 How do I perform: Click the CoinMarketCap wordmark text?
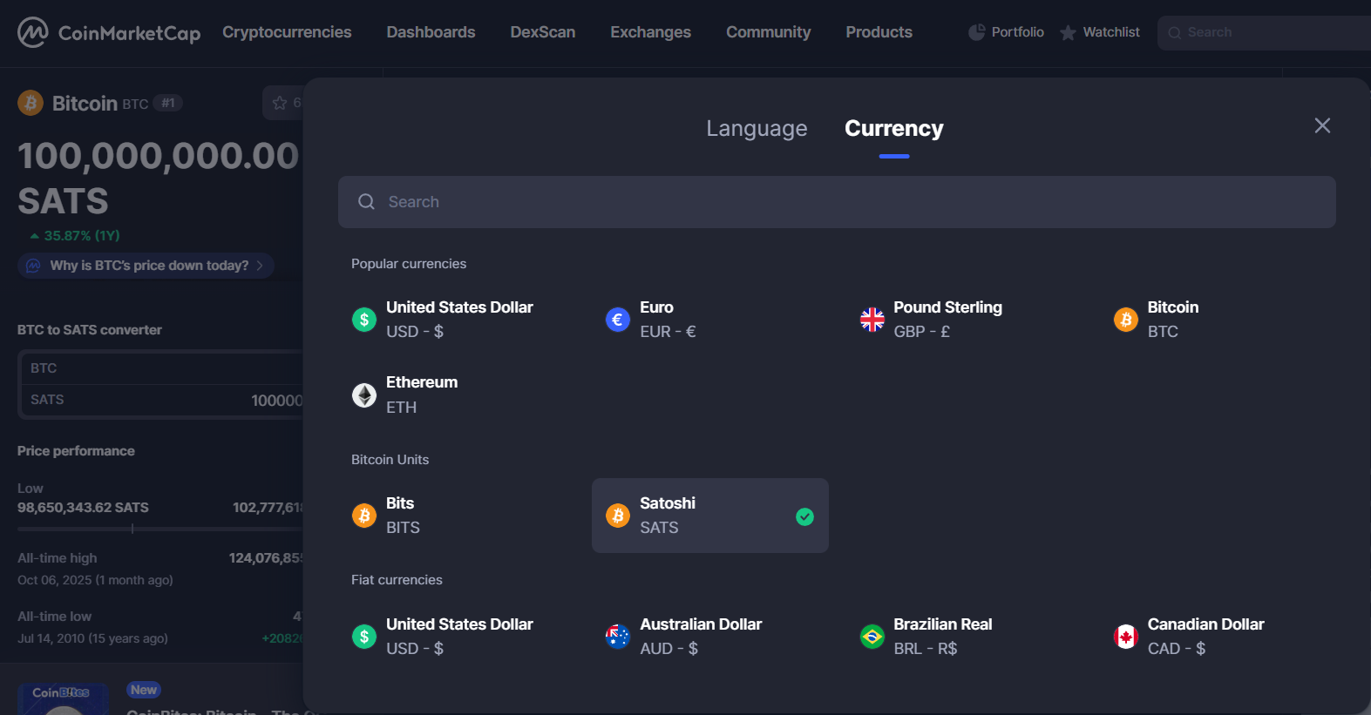pyautogui.click(x=129, y=33)
